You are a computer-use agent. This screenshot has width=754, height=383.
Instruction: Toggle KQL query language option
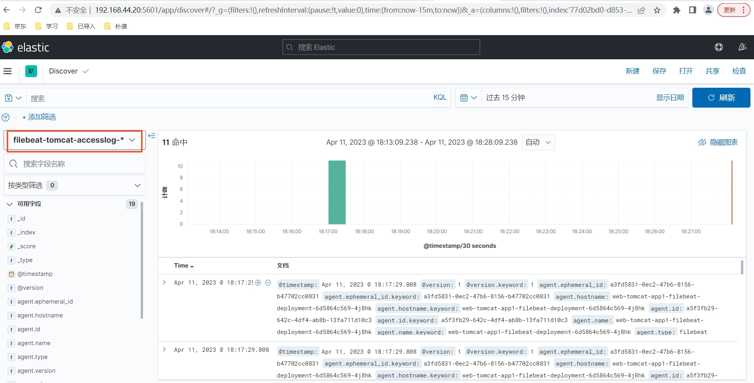(x=440, y=98)
